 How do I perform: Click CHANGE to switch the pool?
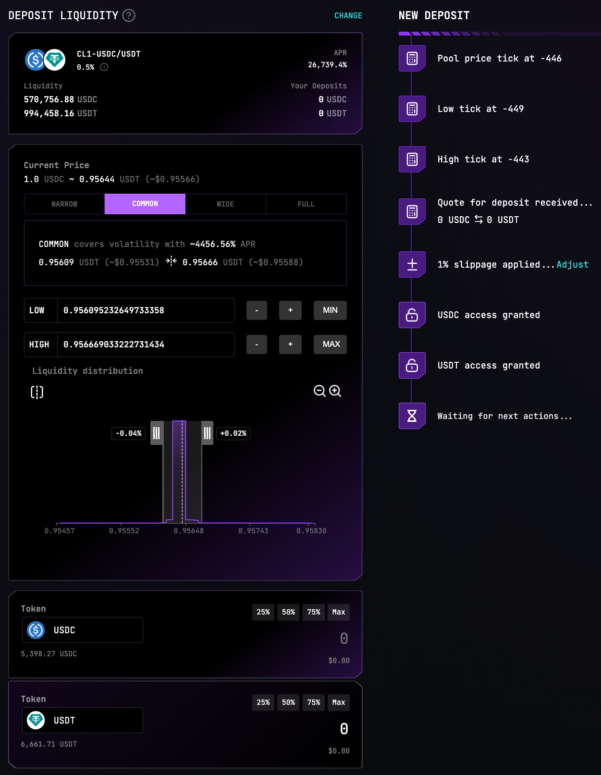[x=348, y=15]
